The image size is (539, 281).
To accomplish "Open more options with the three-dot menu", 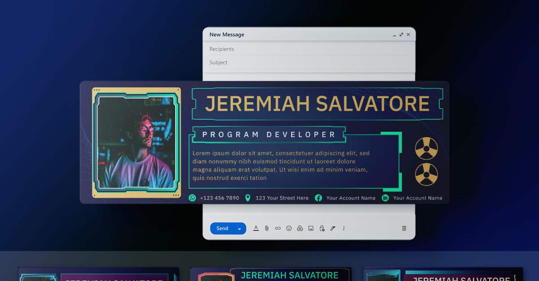I will click(x=344, y=228).
